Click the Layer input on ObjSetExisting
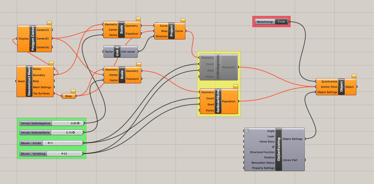 click(271, 136)
